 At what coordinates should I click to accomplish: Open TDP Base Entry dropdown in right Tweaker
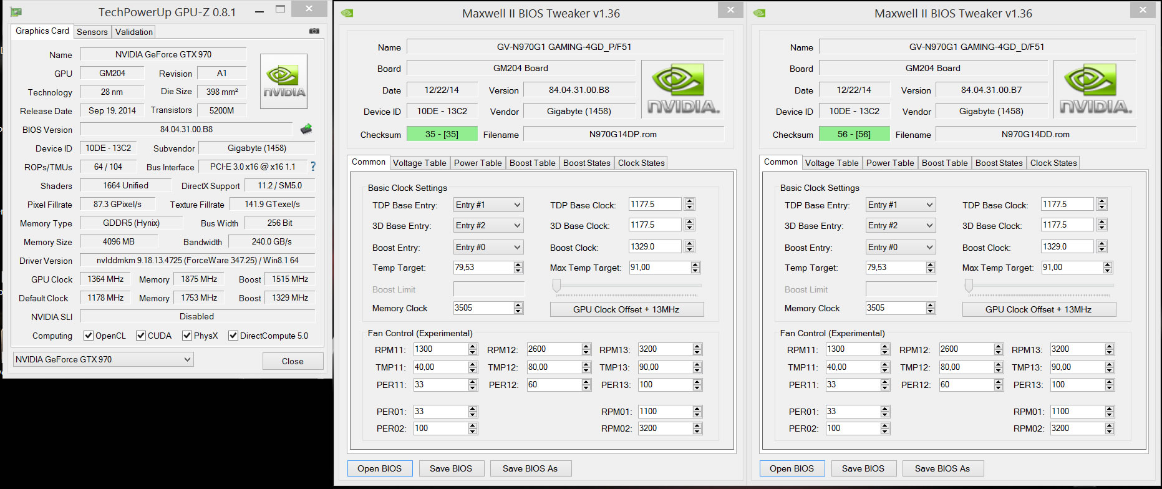(901, 205)
